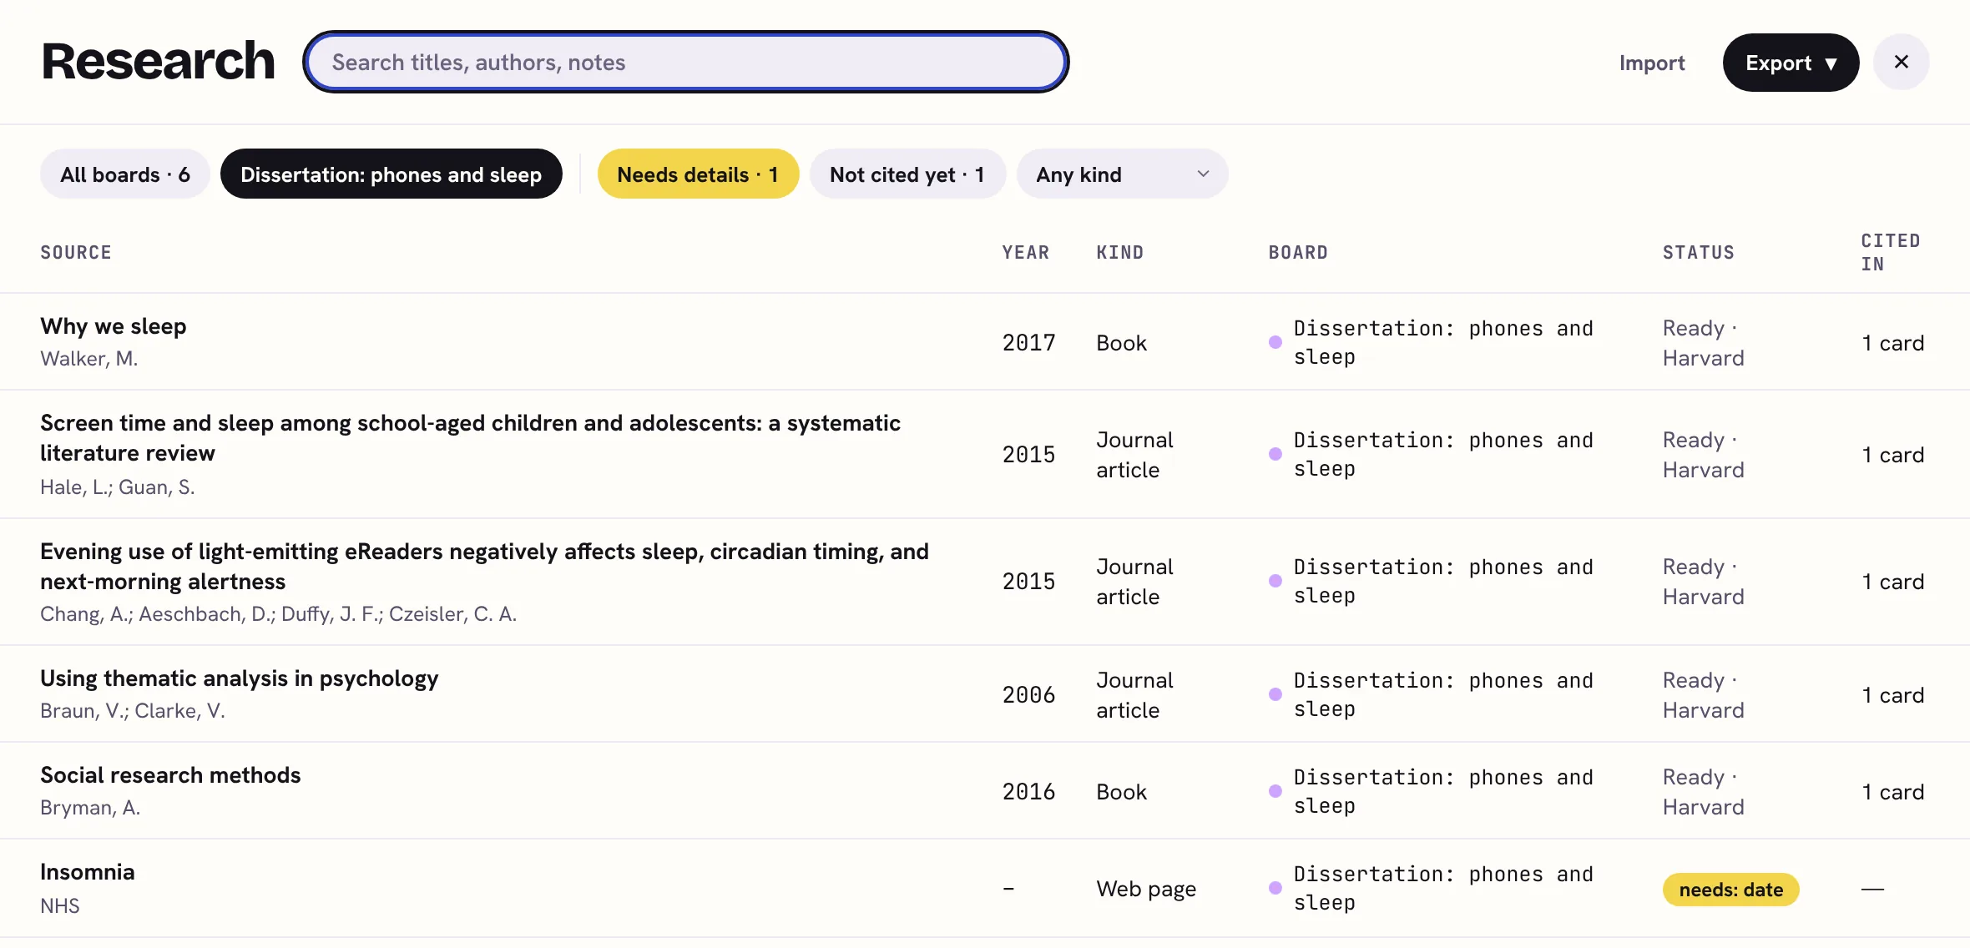The width and height of the screenshot is (1970, 948).
Task: Click the purple board dot in the Why we sleep row
Action: [x=1275, y=342]
